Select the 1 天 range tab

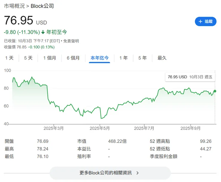(x=10, y=58)
